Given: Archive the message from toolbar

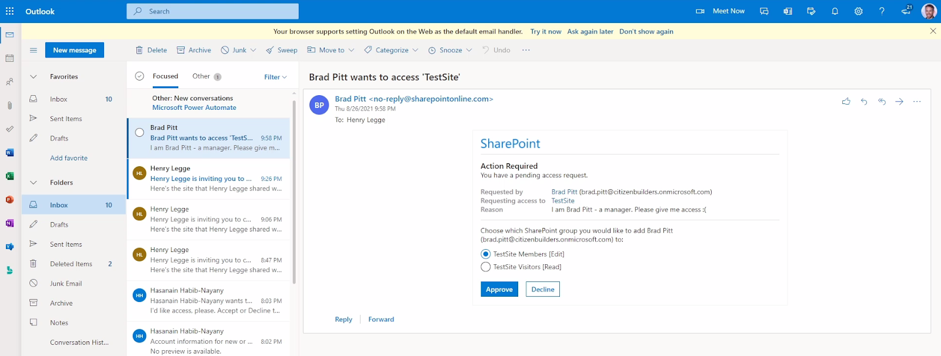Looking at the screenshot, I should coord(194,50).
